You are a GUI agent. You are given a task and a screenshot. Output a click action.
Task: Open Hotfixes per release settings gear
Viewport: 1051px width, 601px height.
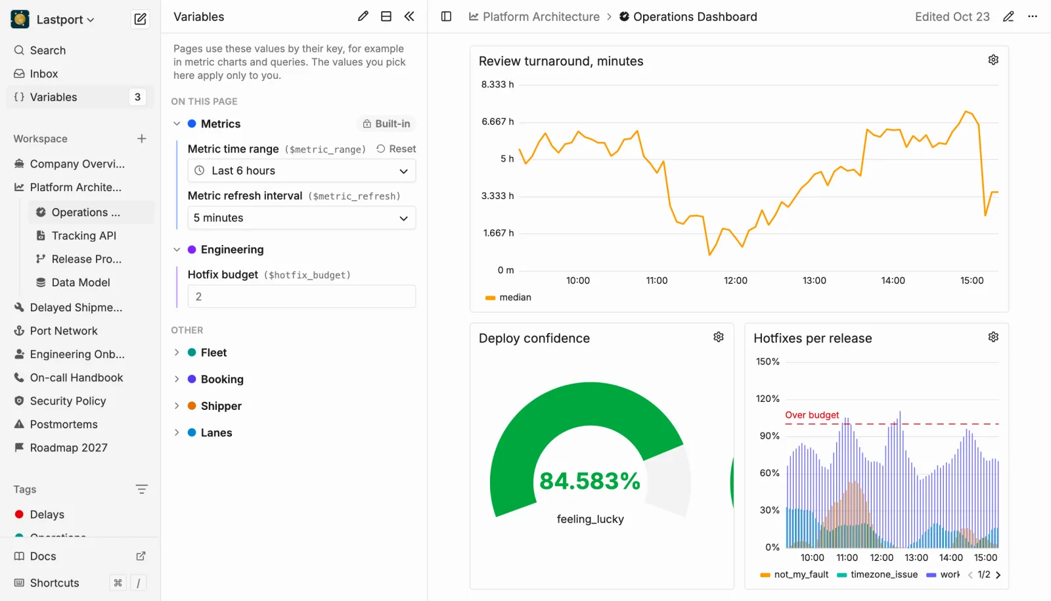tap(993, 337)
